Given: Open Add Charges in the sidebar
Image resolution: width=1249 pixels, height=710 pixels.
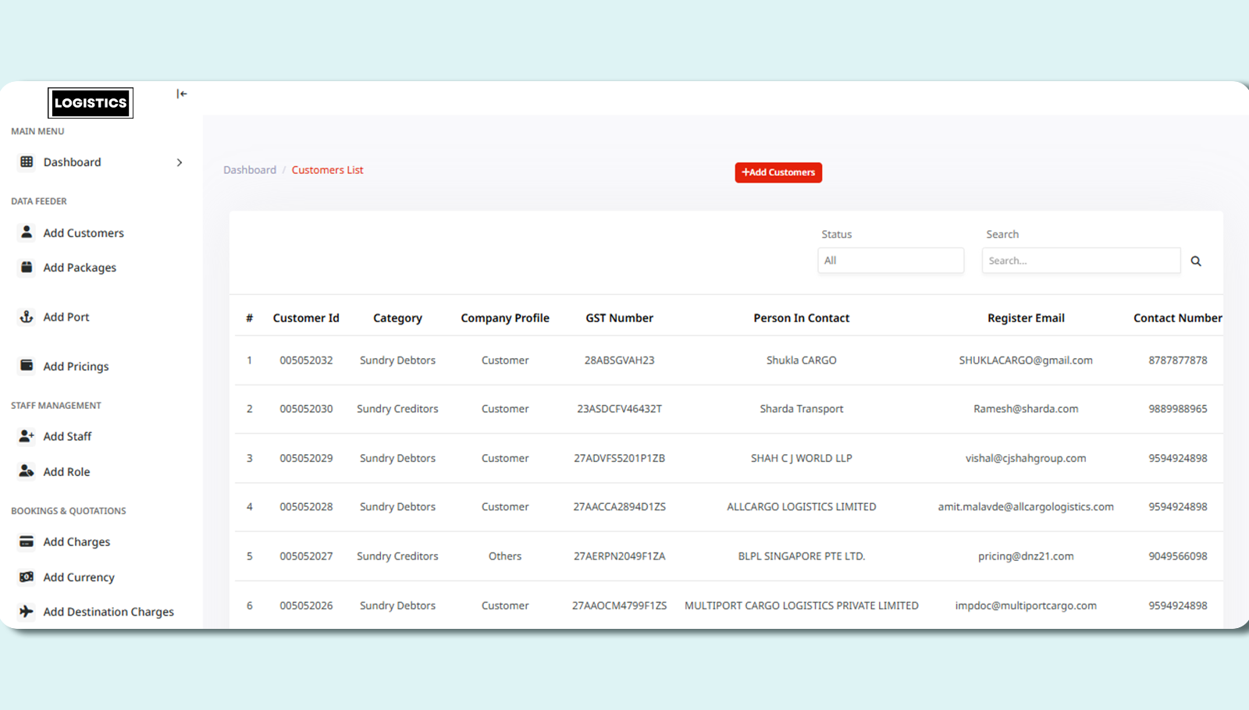Looking at the screenshot, I should tap(77, 542).
